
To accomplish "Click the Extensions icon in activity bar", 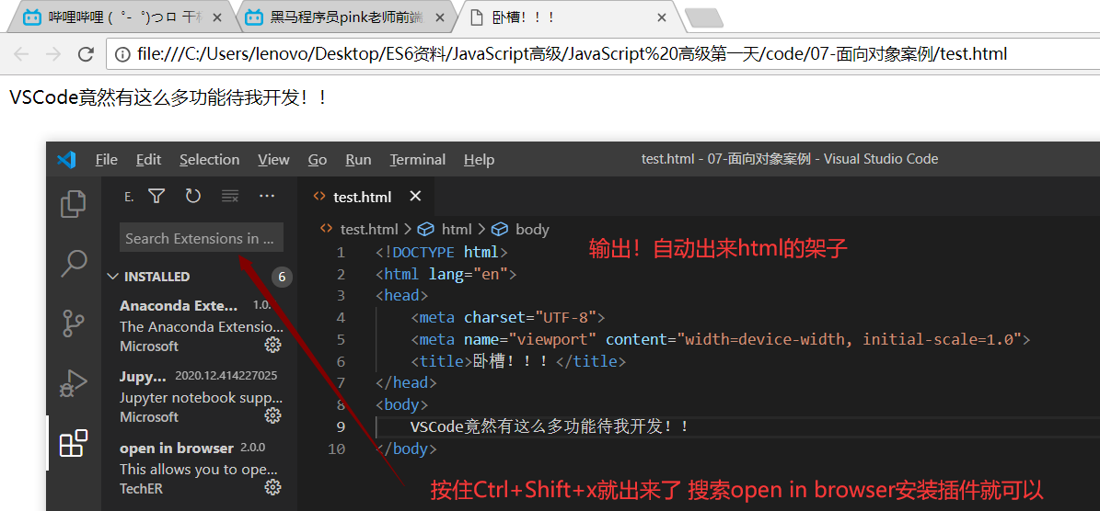I will tap(73, 443).
